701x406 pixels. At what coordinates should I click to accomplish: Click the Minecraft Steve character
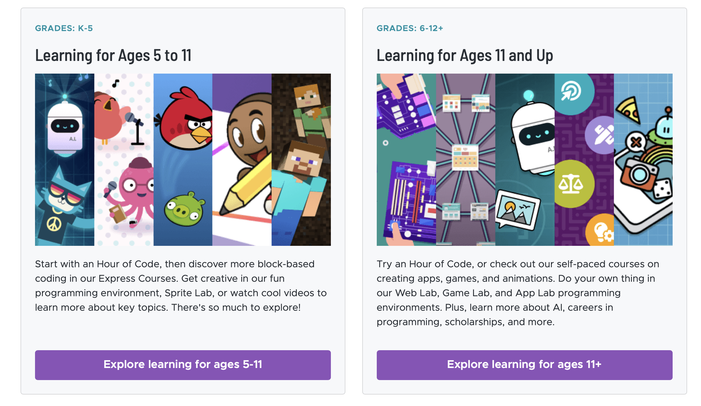coord(299,193)
